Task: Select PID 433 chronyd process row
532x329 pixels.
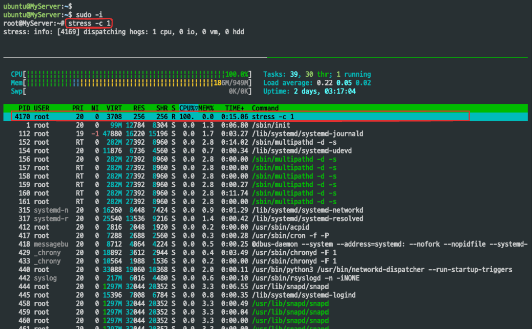Action: tap(266, 261)
